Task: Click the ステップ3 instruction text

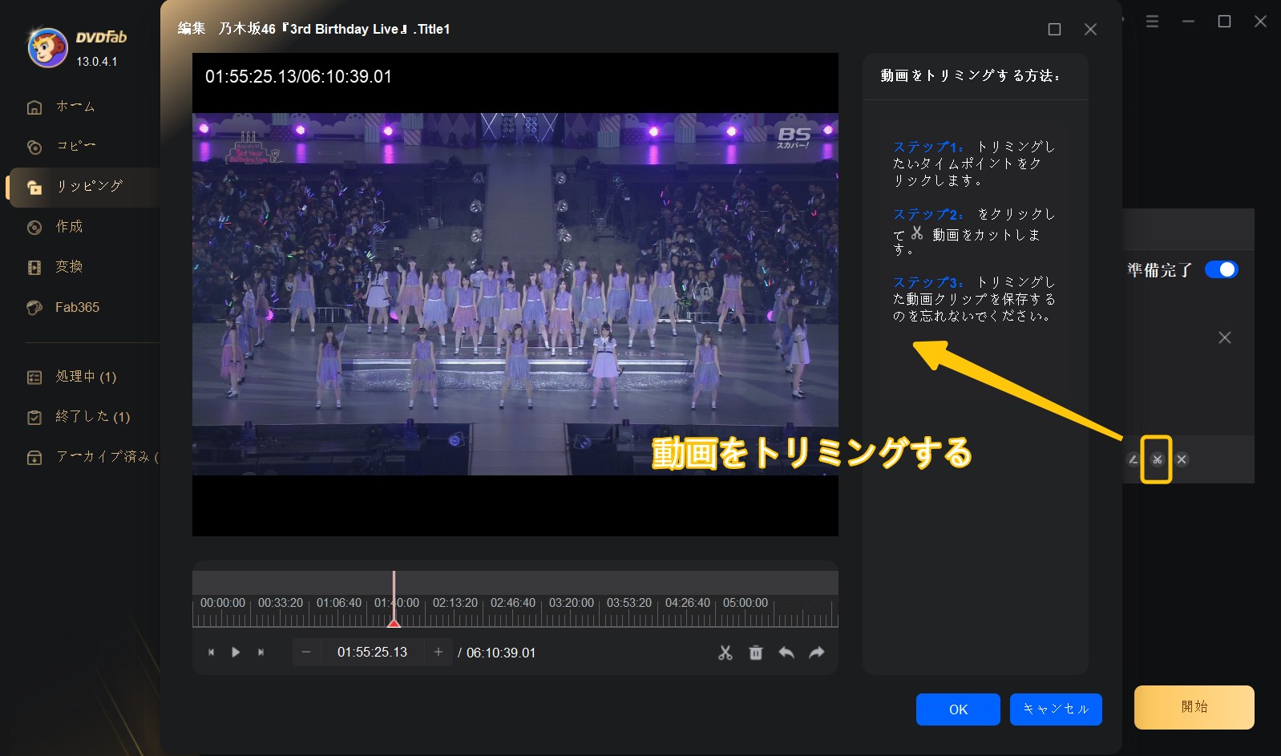Action: click(x=974, y=299)
